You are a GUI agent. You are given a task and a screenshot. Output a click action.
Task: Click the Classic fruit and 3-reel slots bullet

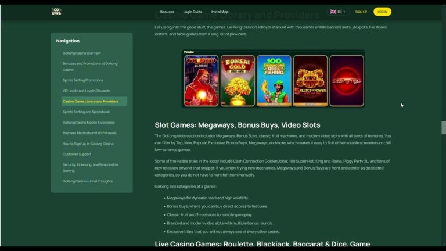209,215
